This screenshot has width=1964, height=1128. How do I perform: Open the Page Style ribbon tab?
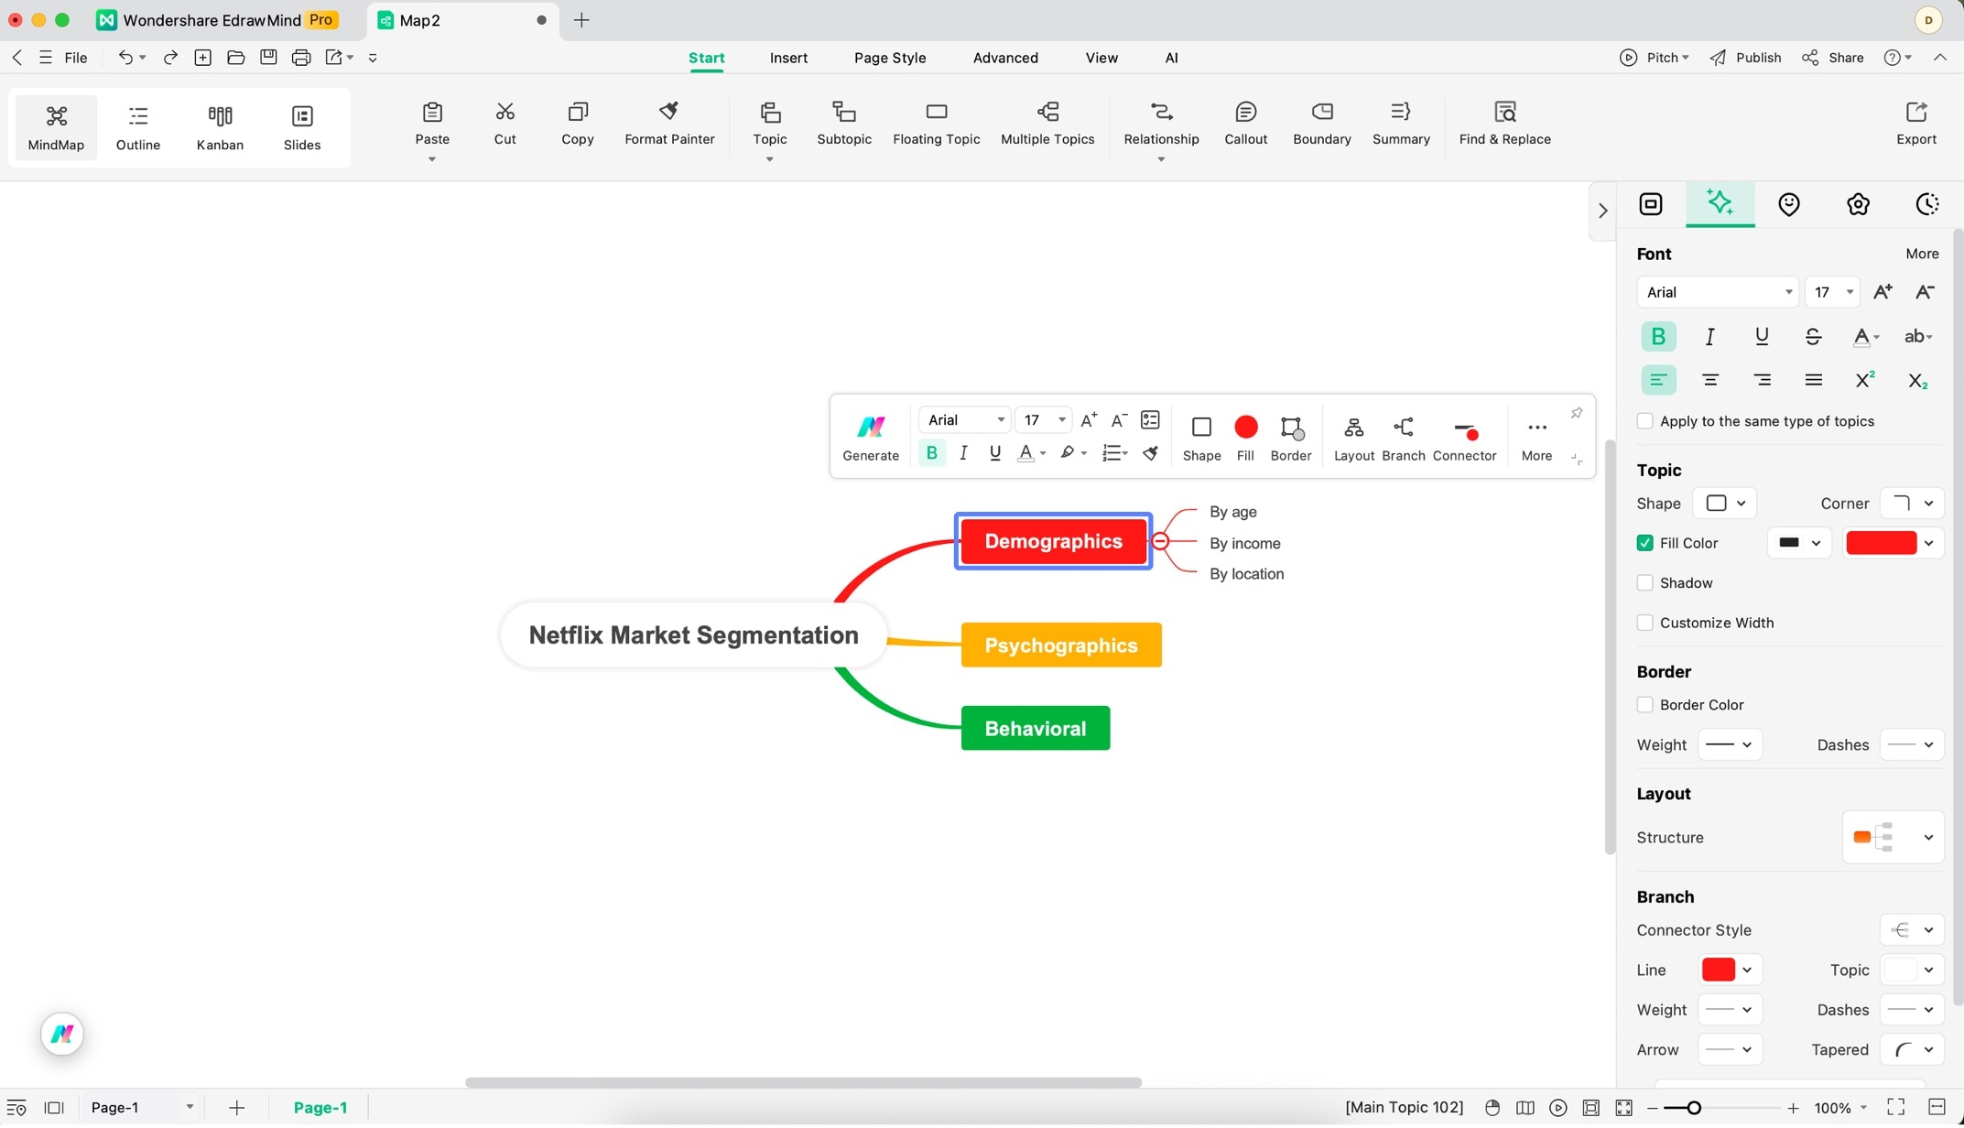click(x=889, y=58)
